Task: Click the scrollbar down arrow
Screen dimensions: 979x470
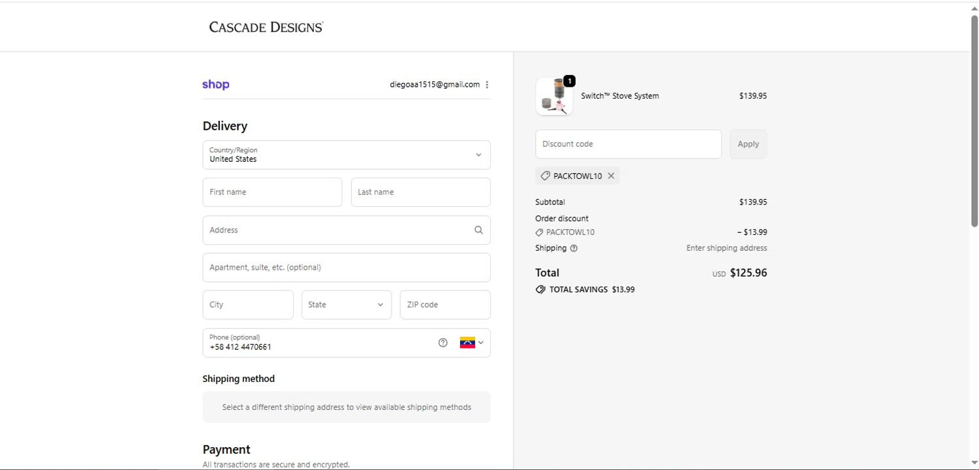Action: (974, 463)
